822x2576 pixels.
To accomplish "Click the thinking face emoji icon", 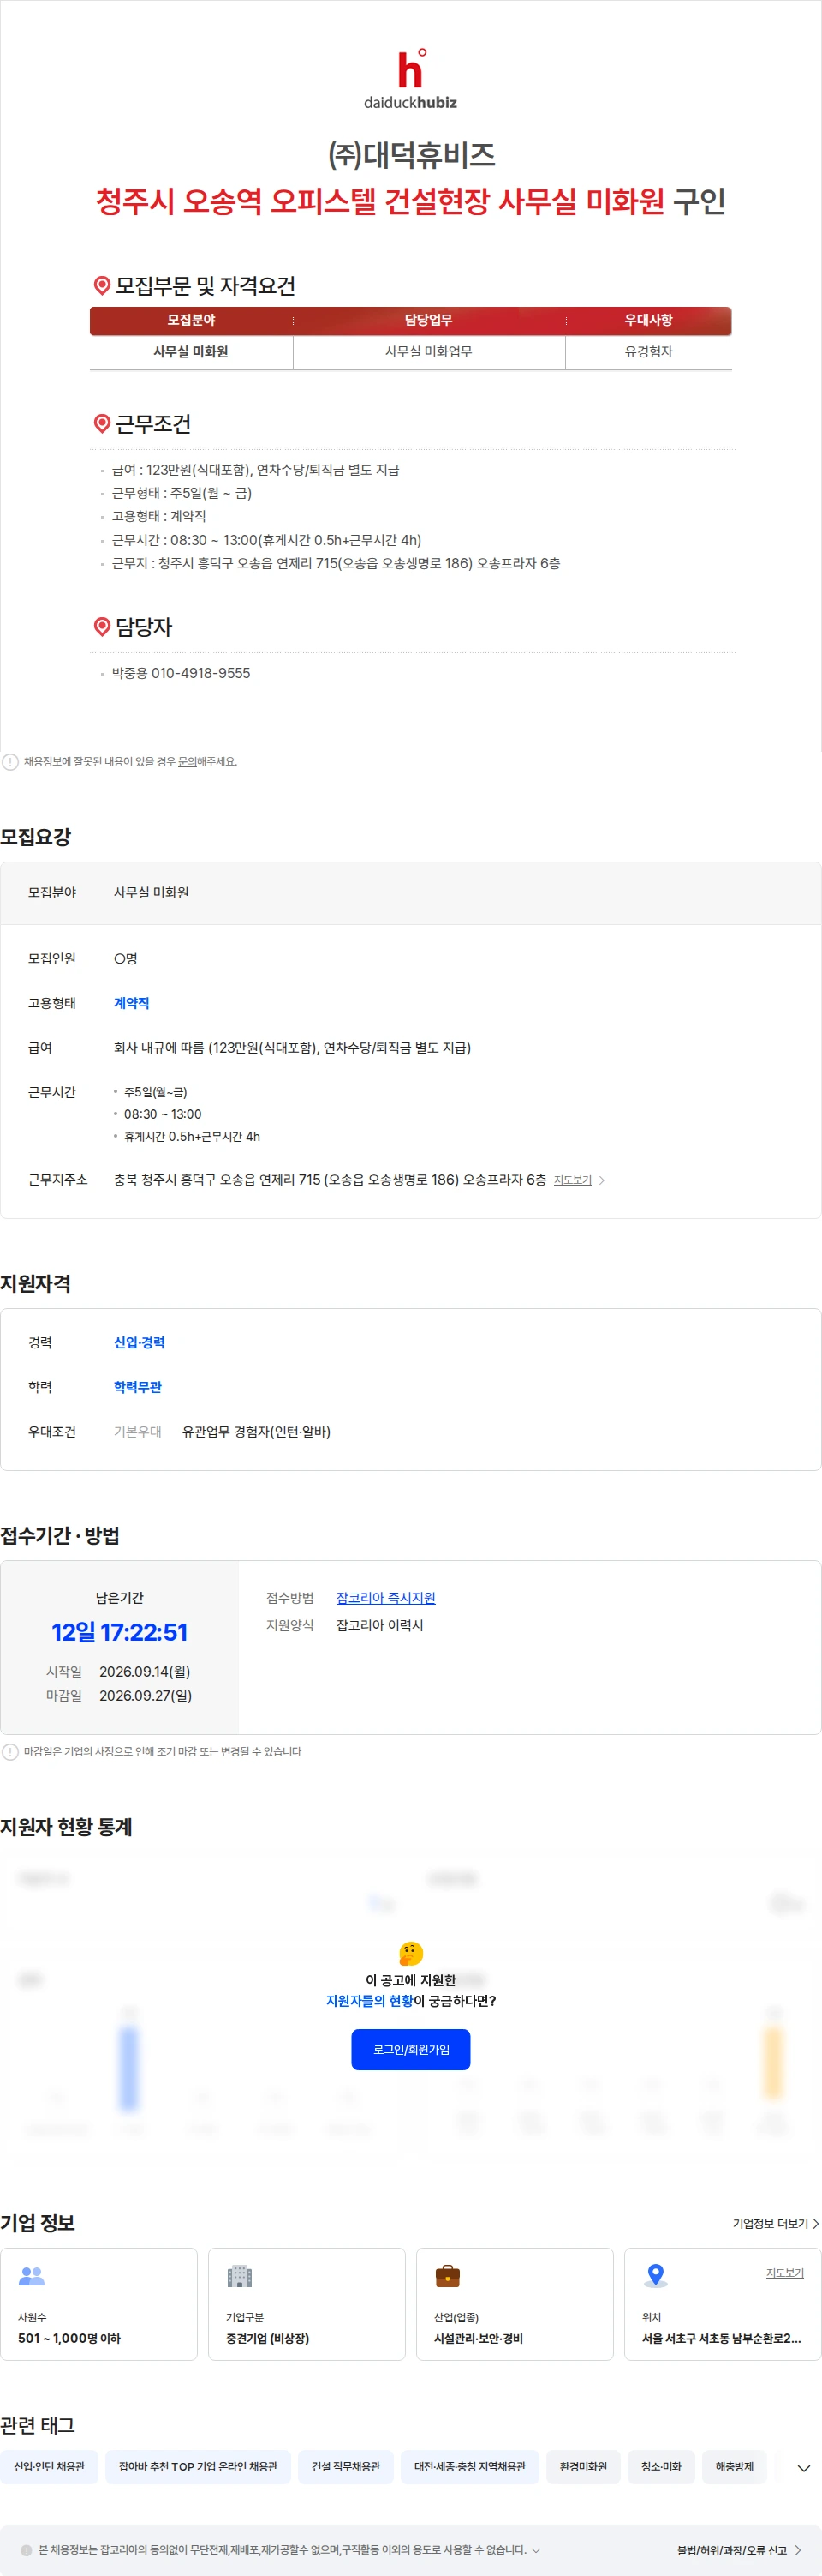I will pyautogui.click(x=410, y=1953).
